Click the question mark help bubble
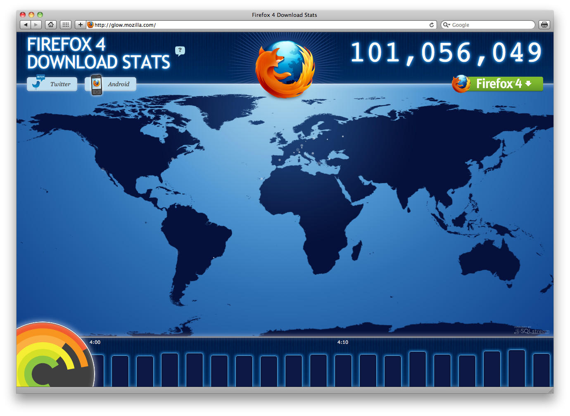The width and height of the screenshot is (570, 416). coord(180,51)
